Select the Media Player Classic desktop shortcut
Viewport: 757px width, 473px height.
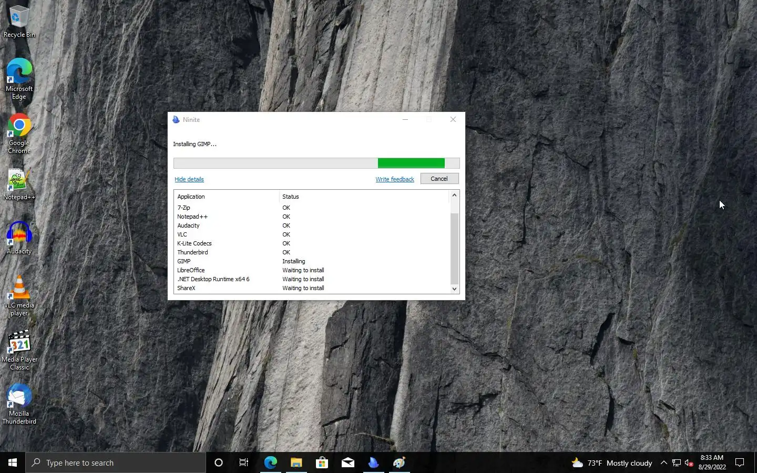coord(19,350)
